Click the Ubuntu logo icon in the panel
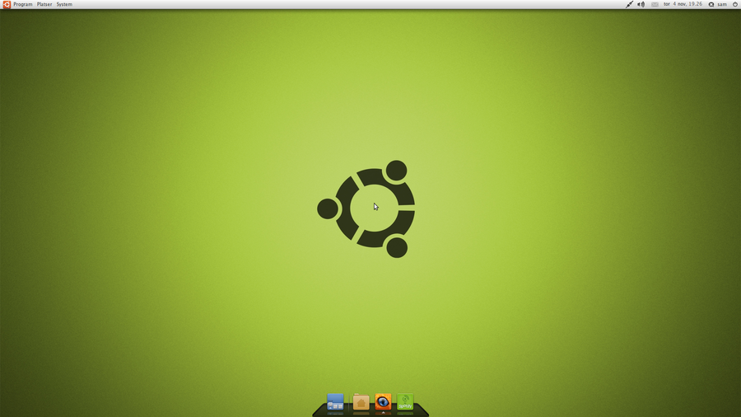The width and height of the screenshot is (741, 417). click(x=7, y=4)
